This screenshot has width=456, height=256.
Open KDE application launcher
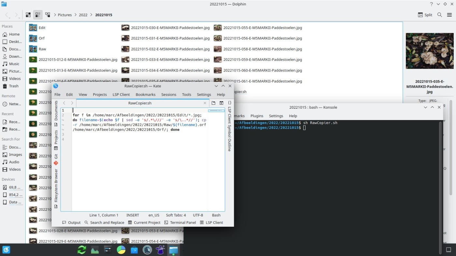(x=6, y=249)
